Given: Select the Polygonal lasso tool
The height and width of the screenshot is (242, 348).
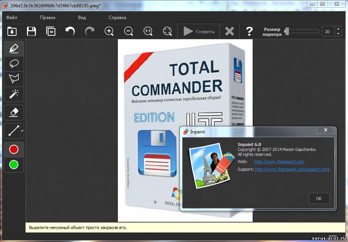Looking at the screenshot, I should pos(14,79).
